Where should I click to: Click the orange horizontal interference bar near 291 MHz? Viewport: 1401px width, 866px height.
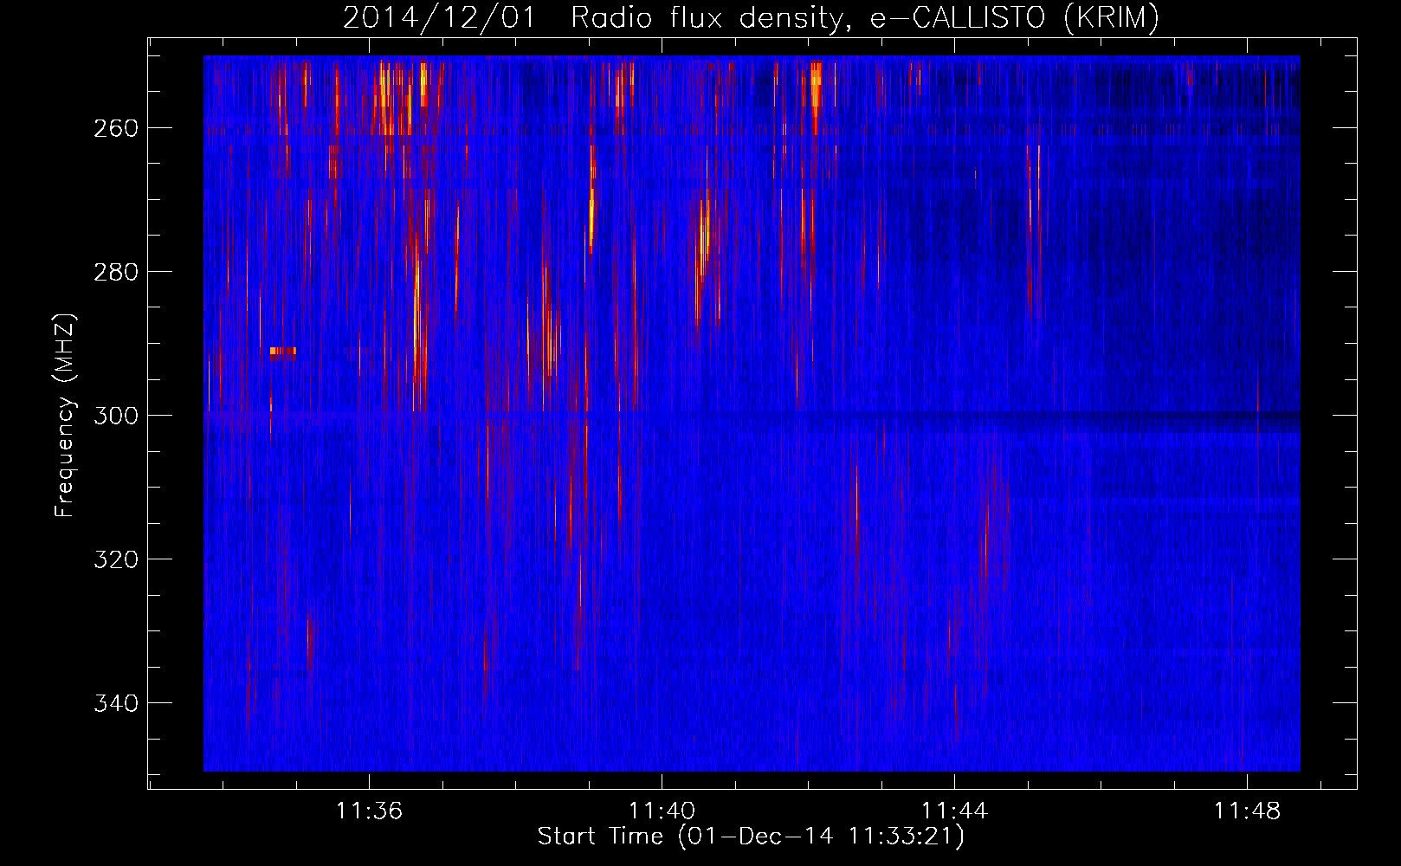click(x=283, y=352)
